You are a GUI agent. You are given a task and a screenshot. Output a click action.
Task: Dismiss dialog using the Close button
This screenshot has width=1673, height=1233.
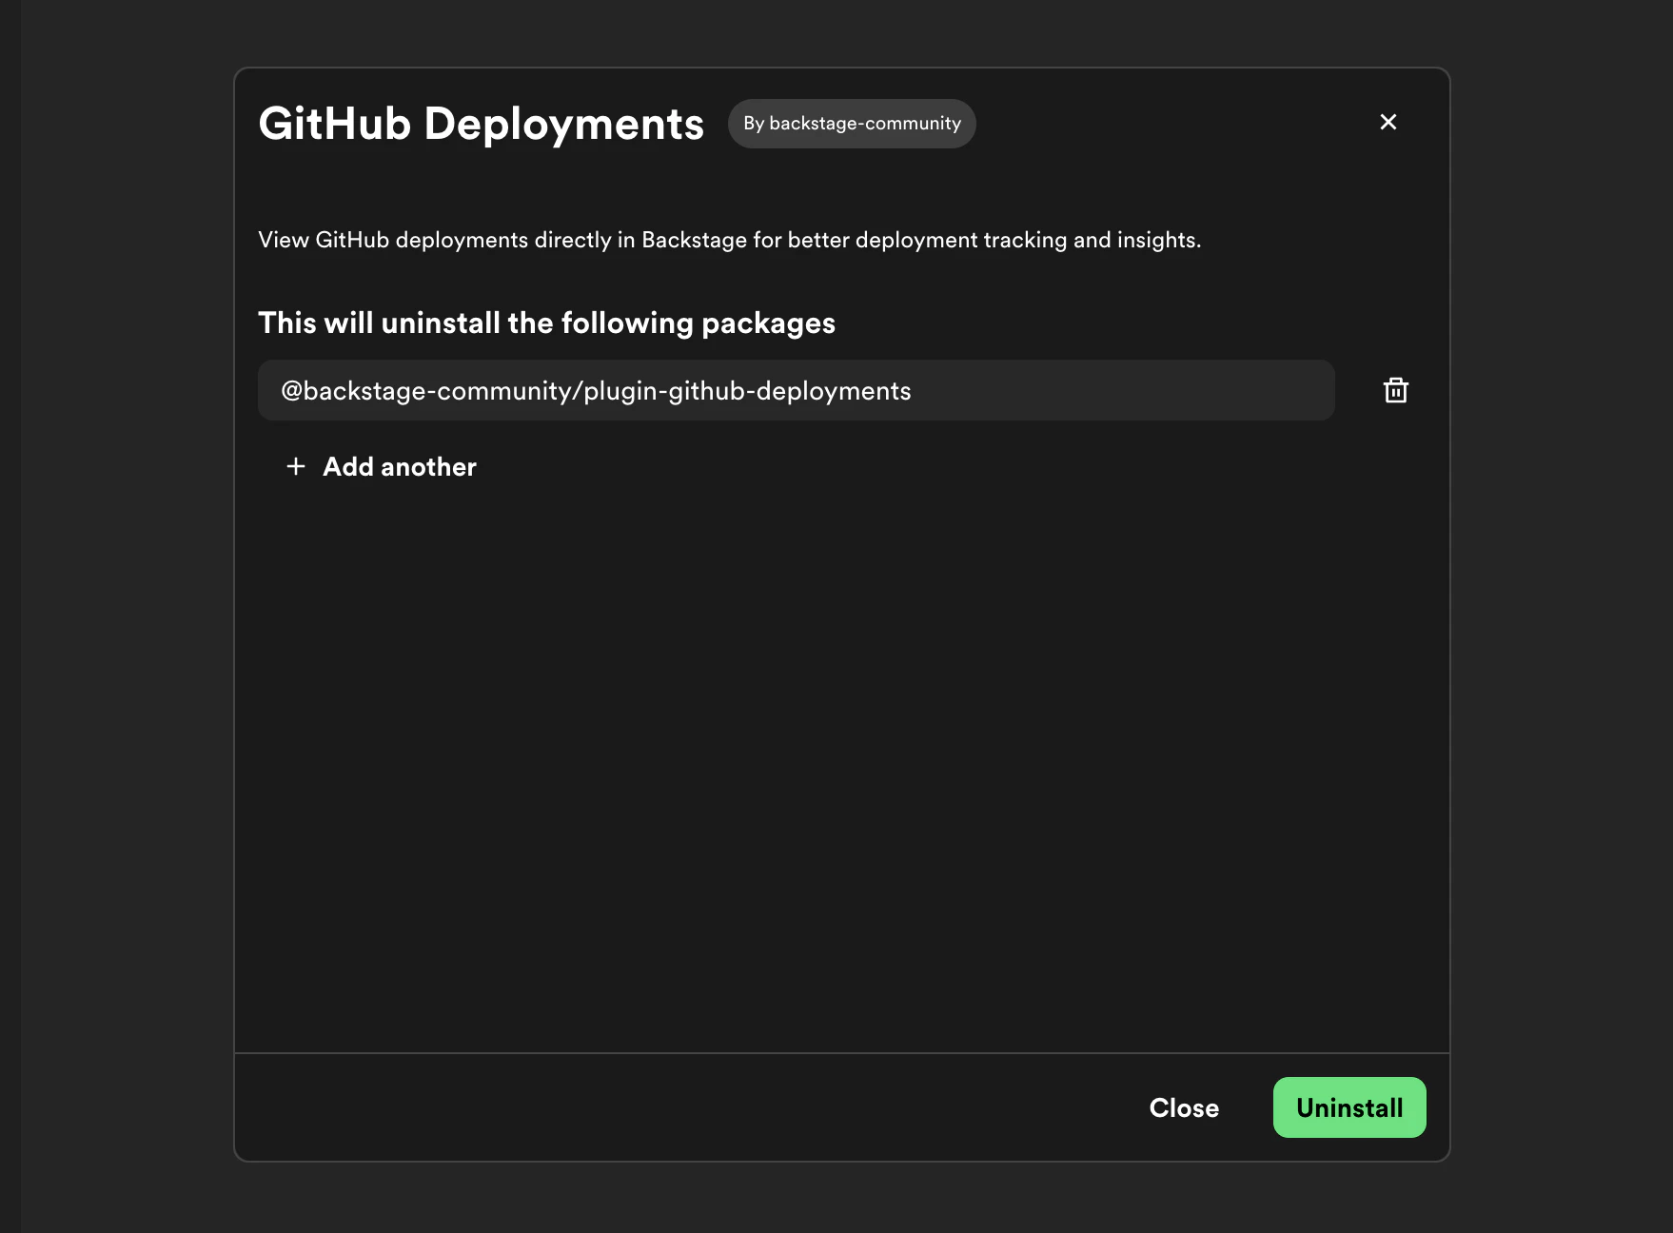[x=1184, y=1107]
